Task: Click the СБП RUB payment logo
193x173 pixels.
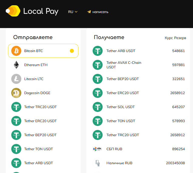Action: click(x=98, y=149)
